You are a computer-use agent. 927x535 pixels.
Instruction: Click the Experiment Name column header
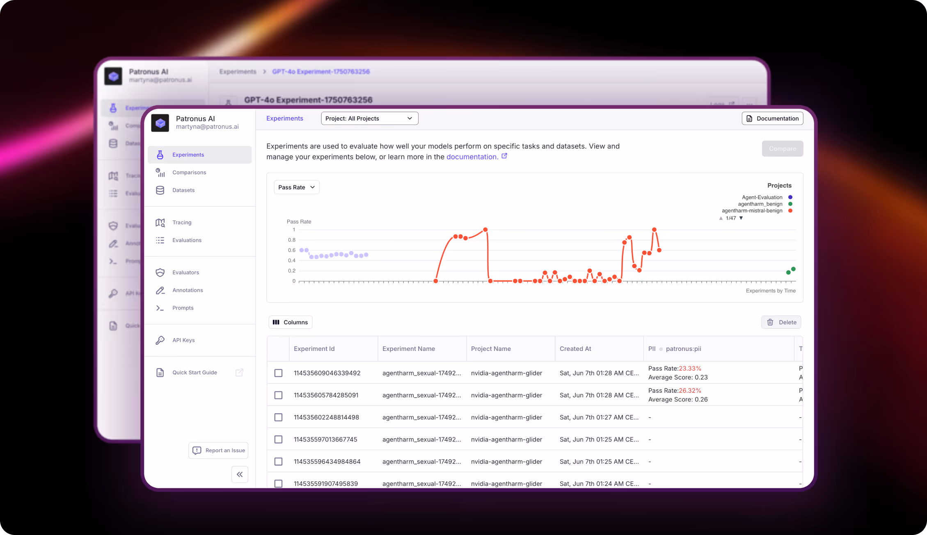[x=422, y=349]
